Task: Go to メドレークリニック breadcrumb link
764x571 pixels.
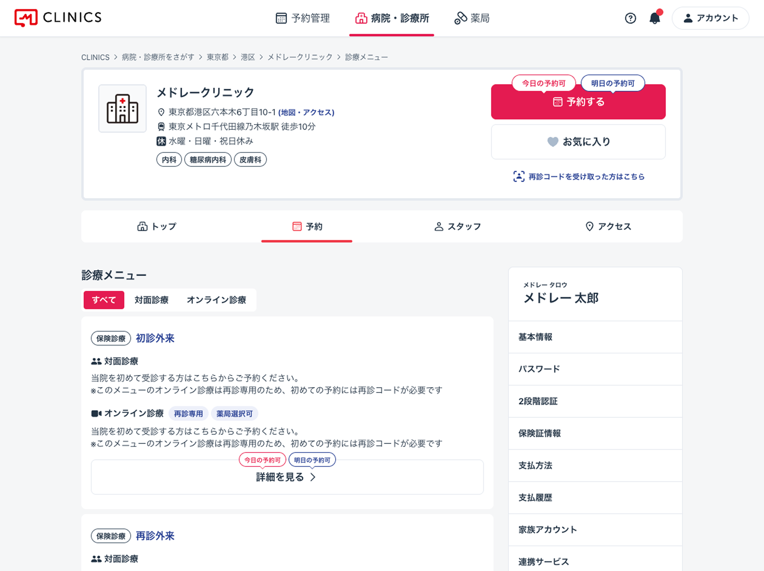Action: tap(300, 57)
